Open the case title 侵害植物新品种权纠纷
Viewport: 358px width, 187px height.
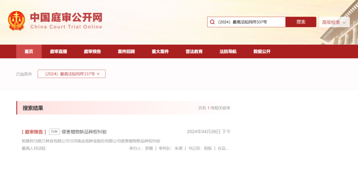click(84, 132)
